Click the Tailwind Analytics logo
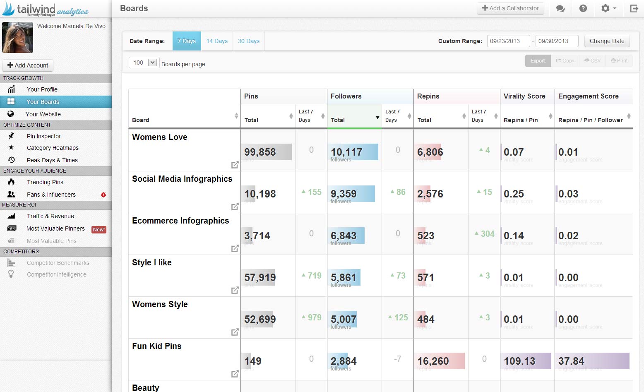 [x=45, y=9]
